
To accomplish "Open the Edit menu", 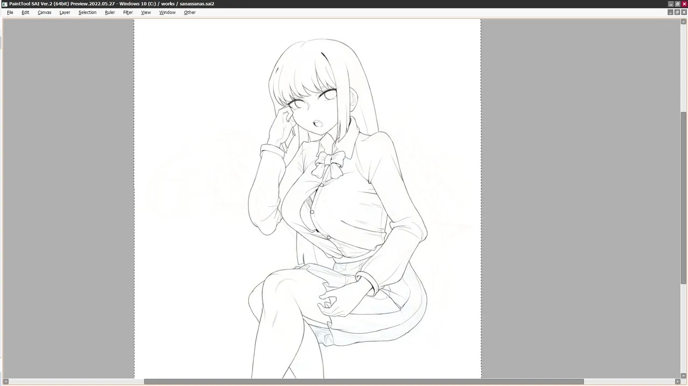I will click(x=25, y=12).
